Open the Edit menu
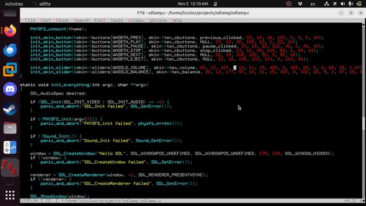Screen dimensions: 366x206 click(x=45, y=21)
